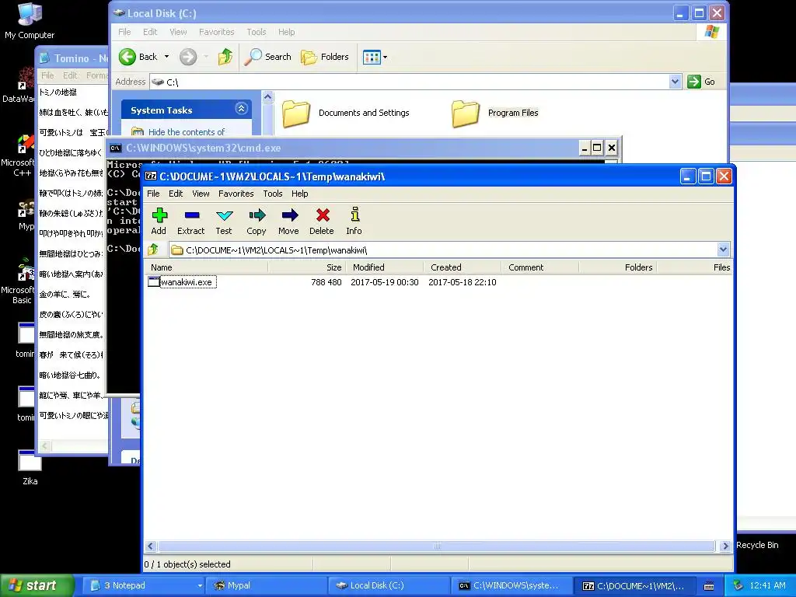Click 7z icon in 7-Zip title bar
This screenshot has height=597, width=796.
coord(151,176)
